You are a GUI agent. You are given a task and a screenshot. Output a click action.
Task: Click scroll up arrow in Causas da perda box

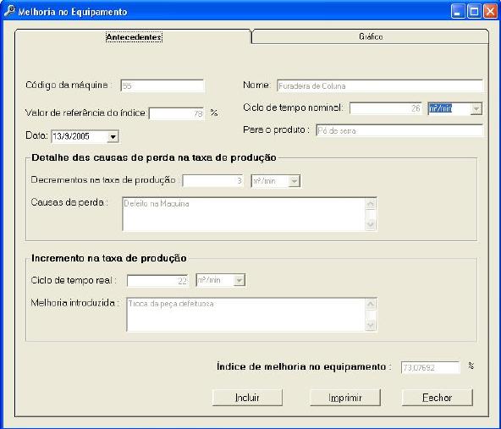pyautogui.click(x=371, y=204)
